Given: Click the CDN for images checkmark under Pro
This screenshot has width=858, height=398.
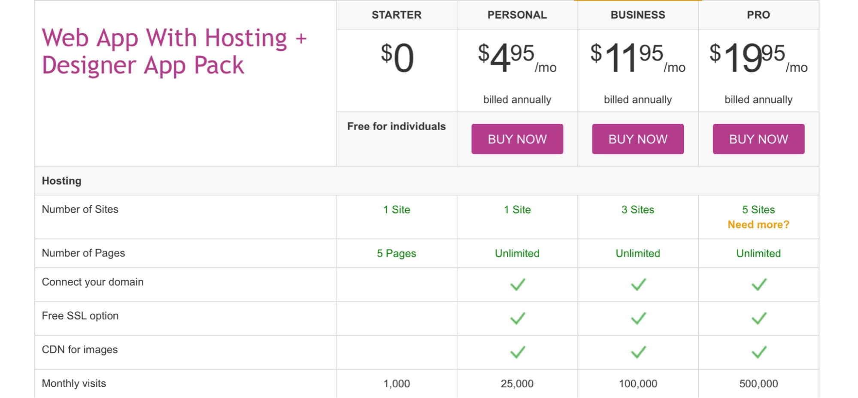Looking at the screenshot, I should click(x=759, y=352).
